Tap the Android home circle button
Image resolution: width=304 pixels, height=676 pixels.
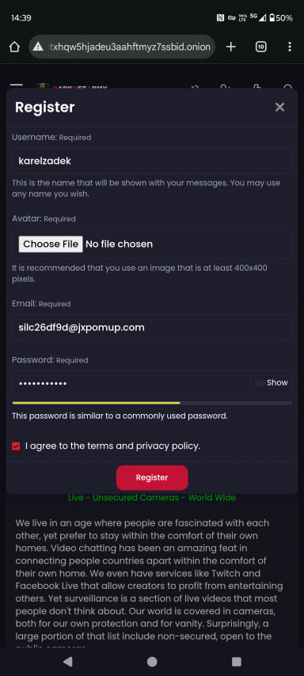click(152, 662)
